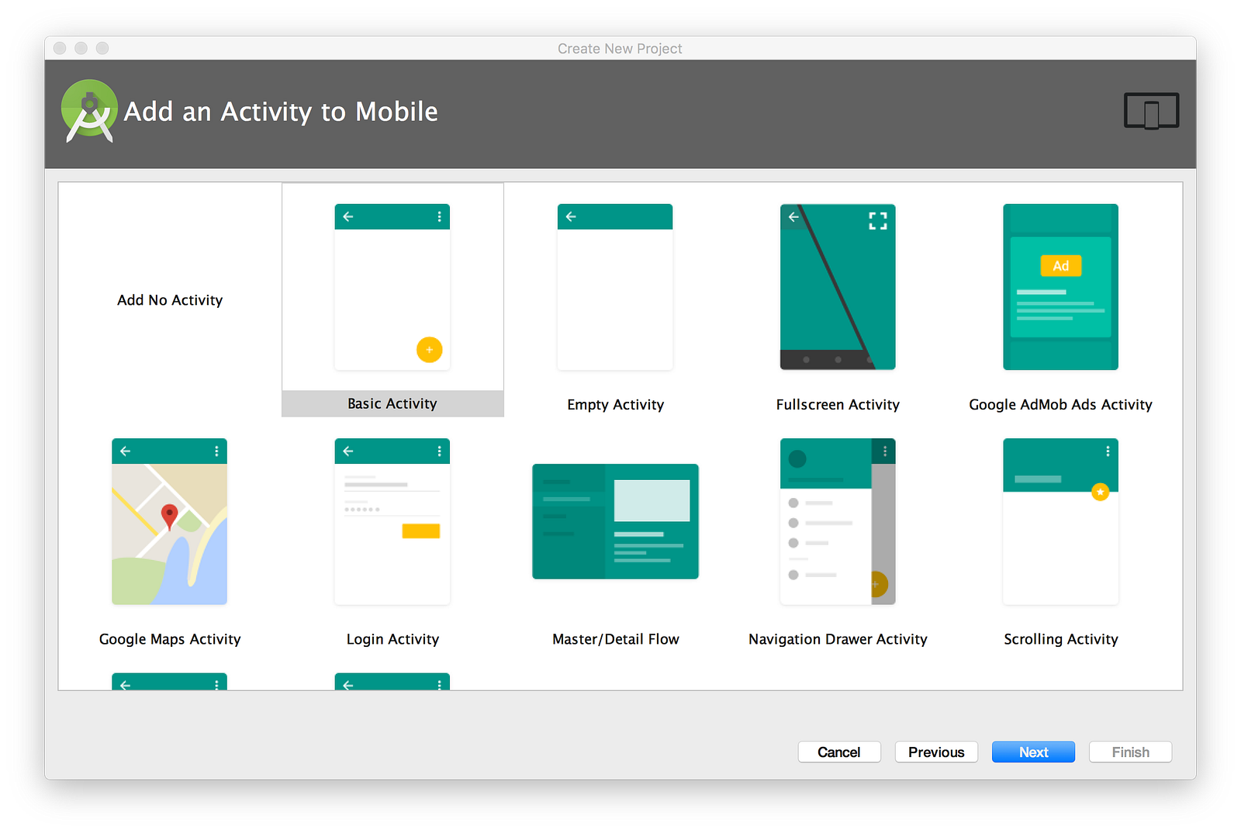This screenshot has height=833, width=1241.
Task: Select the Login Activity template thumbnail
Action: point(392,521)
